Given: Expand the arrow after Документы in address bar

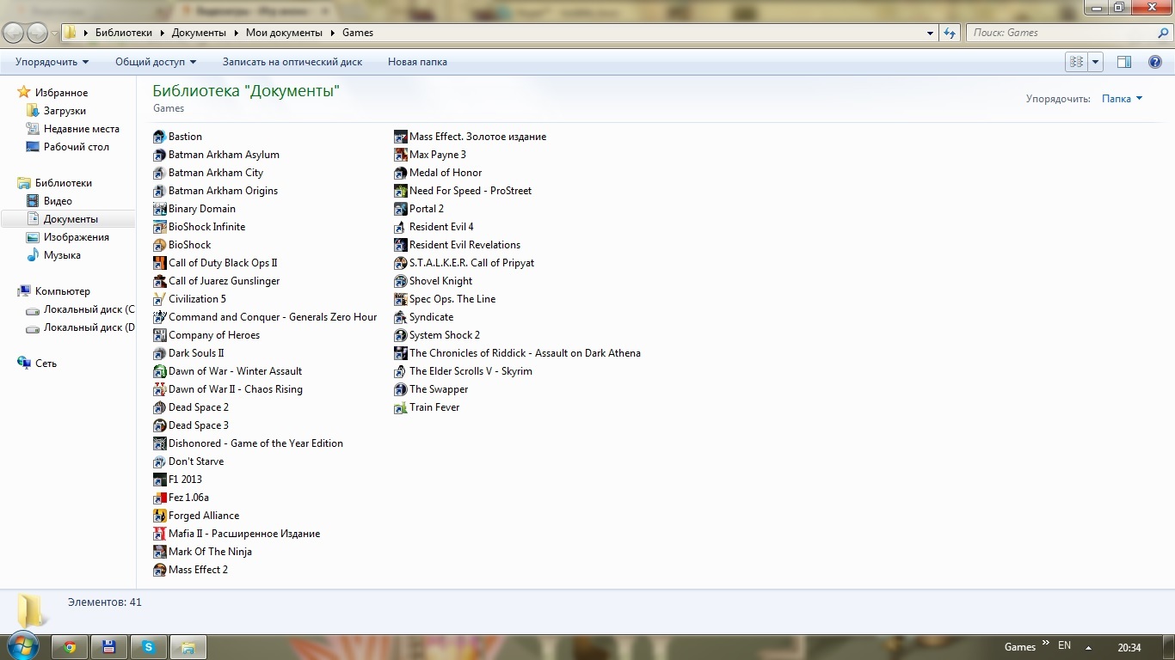Looking at the screenshot, I should point(236,33).
